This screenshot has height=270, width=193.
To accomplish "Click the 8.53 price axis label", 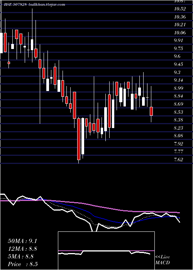I will point(178,112).
